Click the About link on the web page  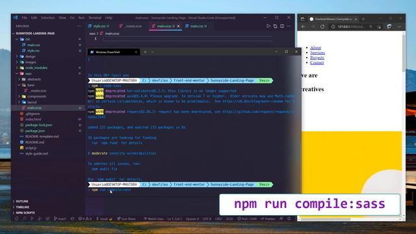315,47
